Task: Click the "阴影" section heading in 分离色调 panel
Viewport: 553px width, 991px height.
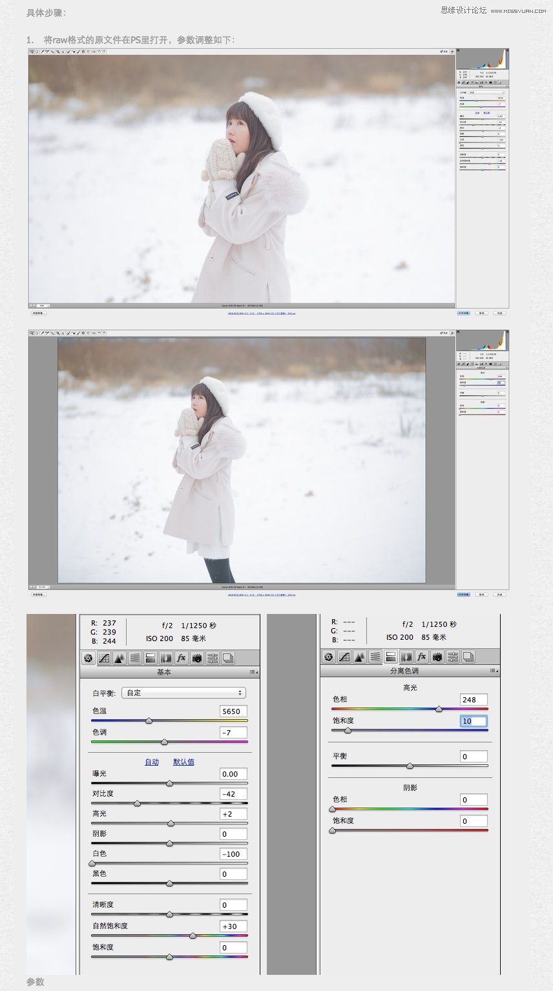Action: pos(410,788)
